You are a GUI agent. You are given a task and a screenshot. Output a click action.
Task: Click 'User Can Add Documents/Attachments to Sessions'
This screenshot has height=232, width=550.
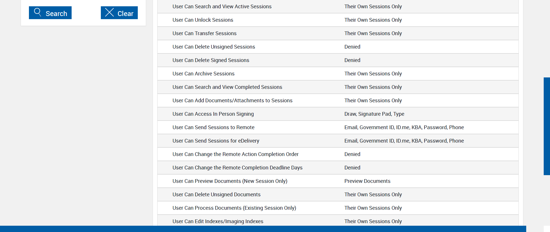coord(232,101)
